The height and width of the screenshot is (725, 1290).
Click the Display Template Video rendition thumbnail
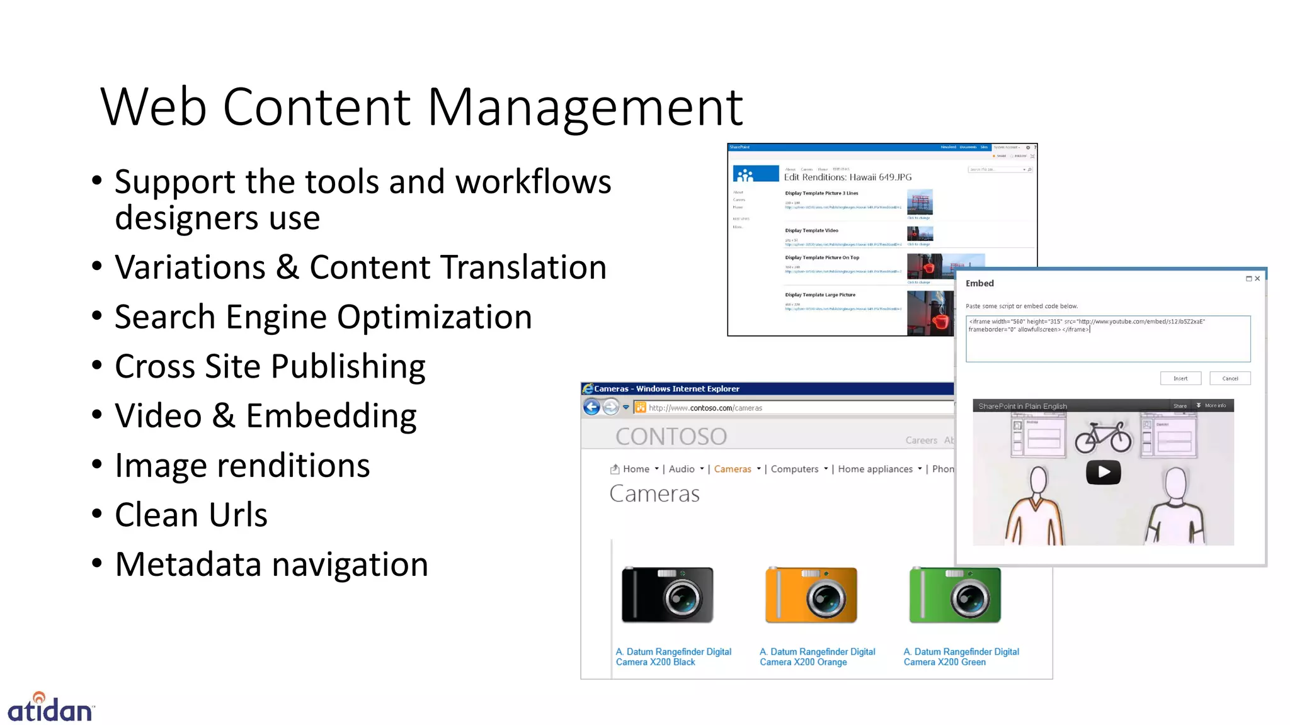click(x=920, y=233)
